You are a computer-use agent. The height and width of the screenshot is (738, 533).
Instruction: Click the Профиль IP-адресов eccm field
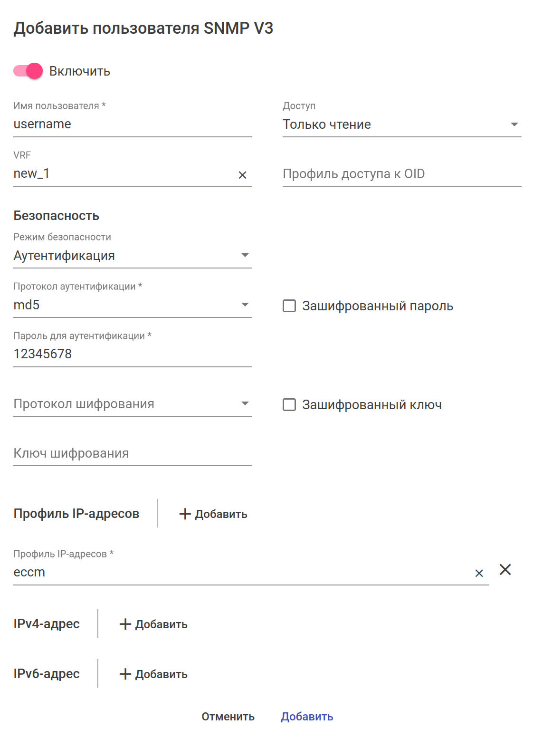238,572
